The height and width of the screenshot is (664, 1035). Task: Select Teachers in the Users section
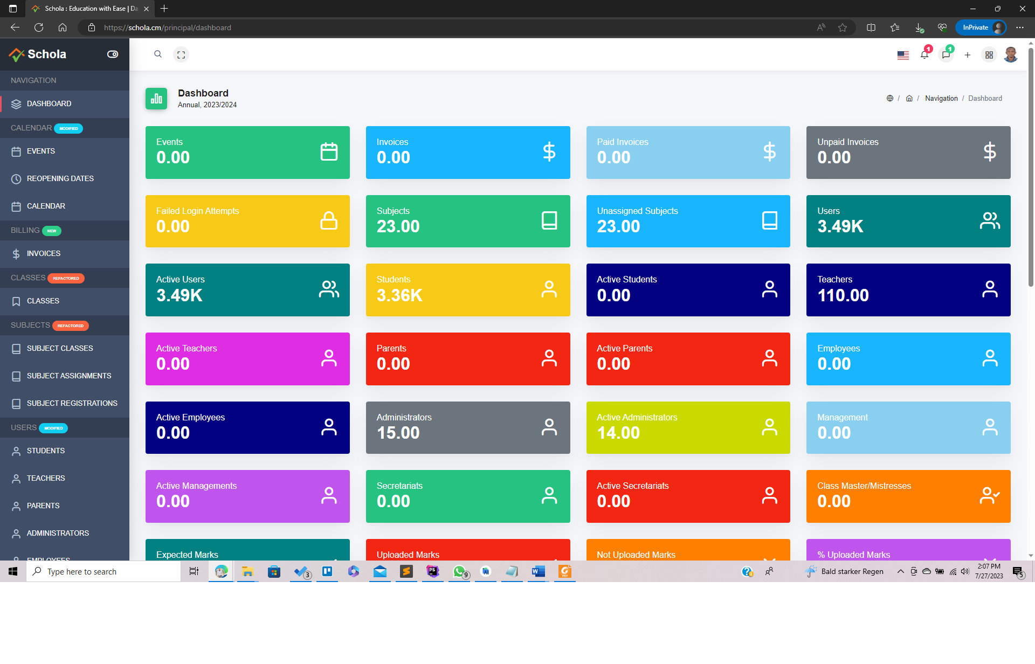[x=46, y=478]
